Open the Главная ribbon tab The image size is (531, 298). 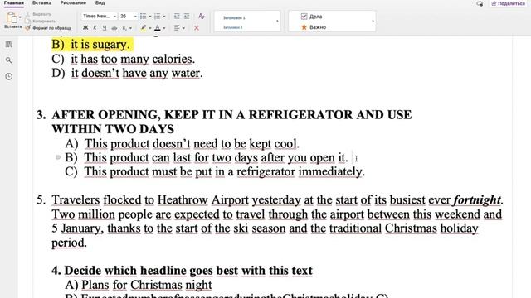(13, 3)
